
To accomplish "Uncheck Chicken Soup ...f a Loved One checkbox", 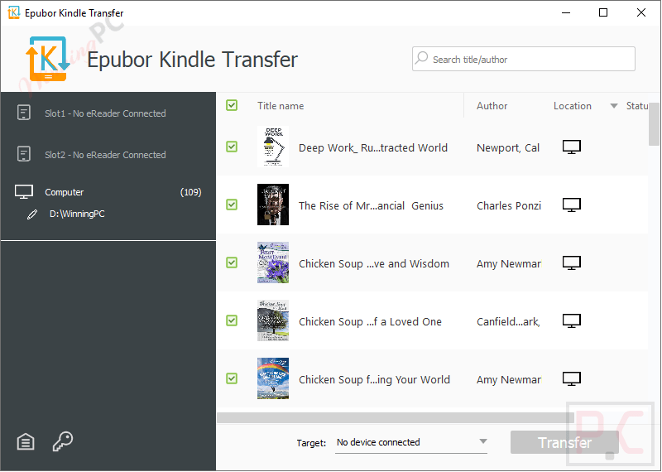I will point(232,320).
